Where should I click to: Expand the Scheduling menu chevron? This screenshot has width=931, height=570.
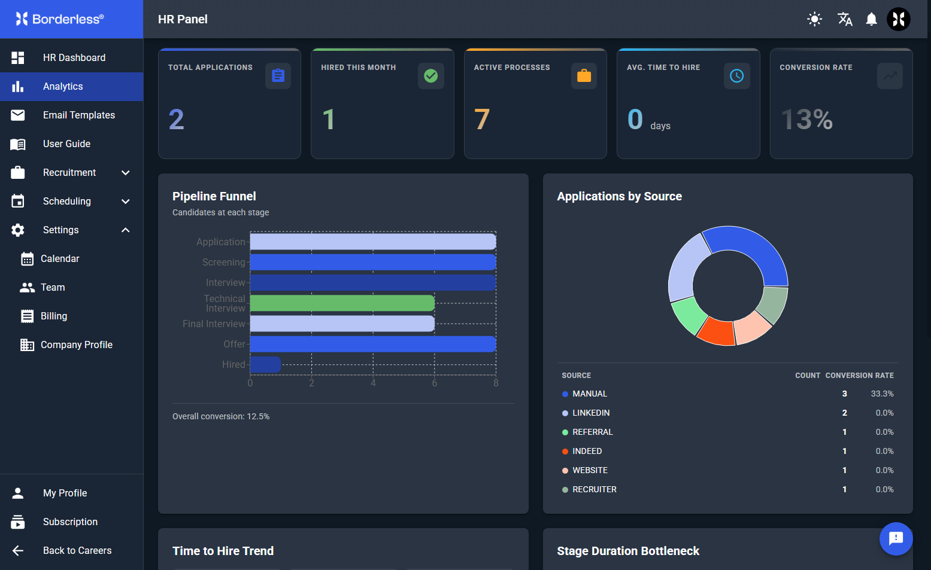tap(126, 202)
